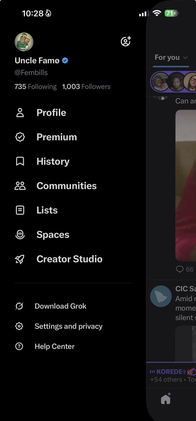Open the CIC account avatar
This screenshot has height=421, width=196.
pyautogui.click(x=161, y=296)
